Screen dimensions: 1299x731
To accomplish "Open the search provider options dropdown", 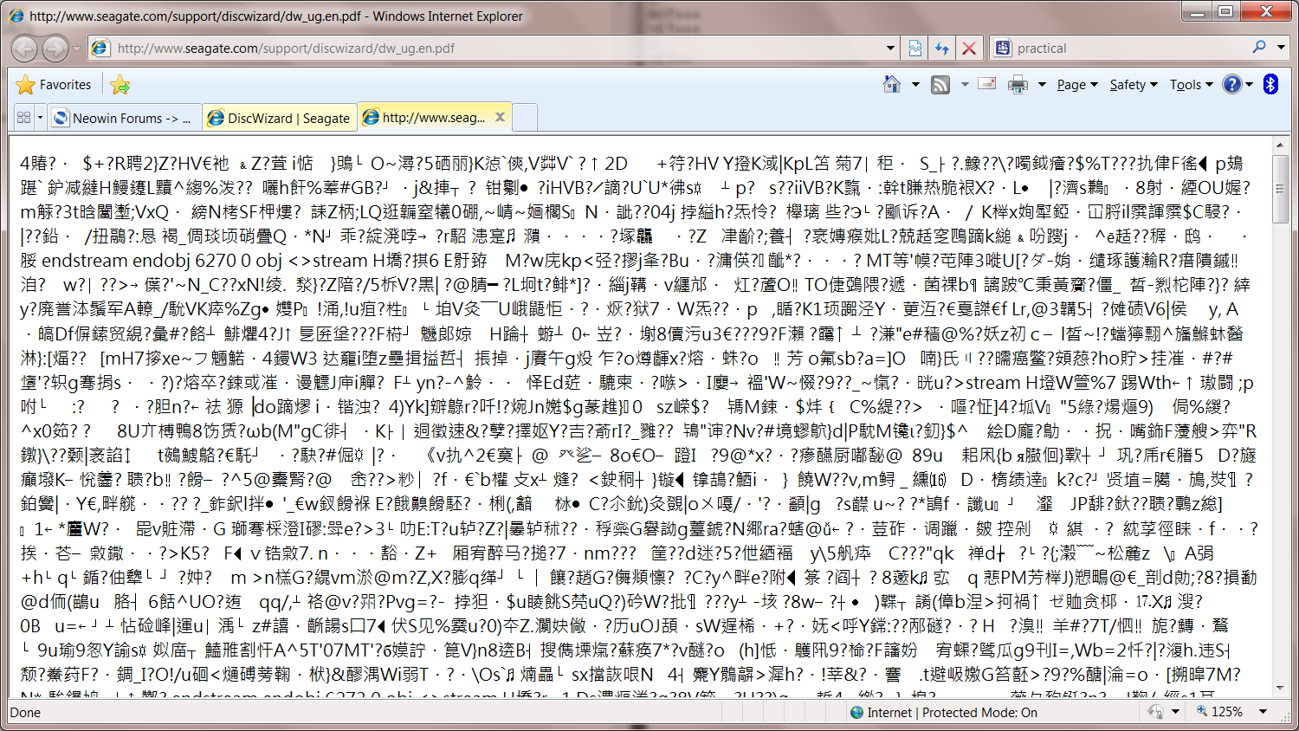I will [x=1282, y=49].
